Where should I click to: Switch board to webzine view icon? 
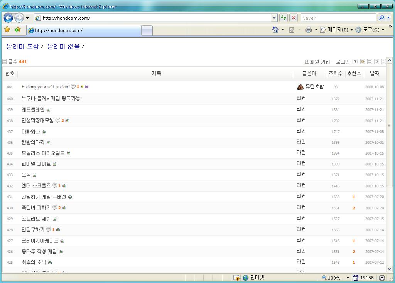point(376,62)
